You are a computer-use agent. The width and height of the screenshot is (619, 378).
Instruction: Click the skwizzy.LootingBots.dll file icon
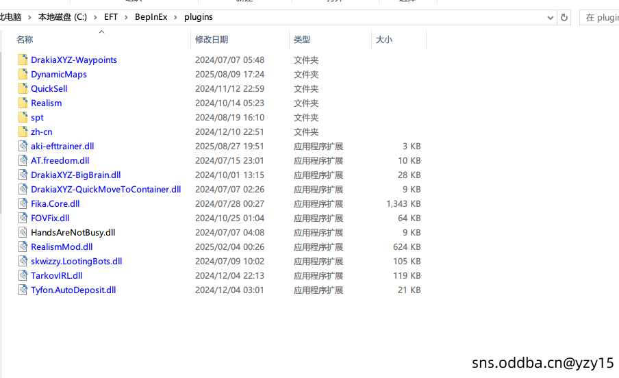coord(23,261)
